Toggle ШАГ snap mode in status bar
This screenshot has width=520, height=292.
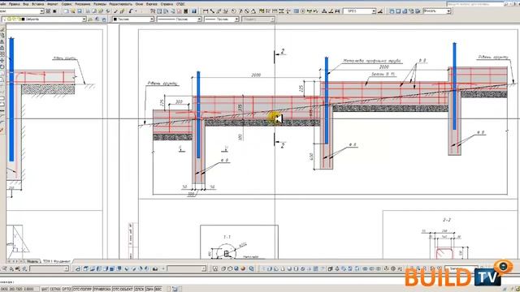[45, 290]
